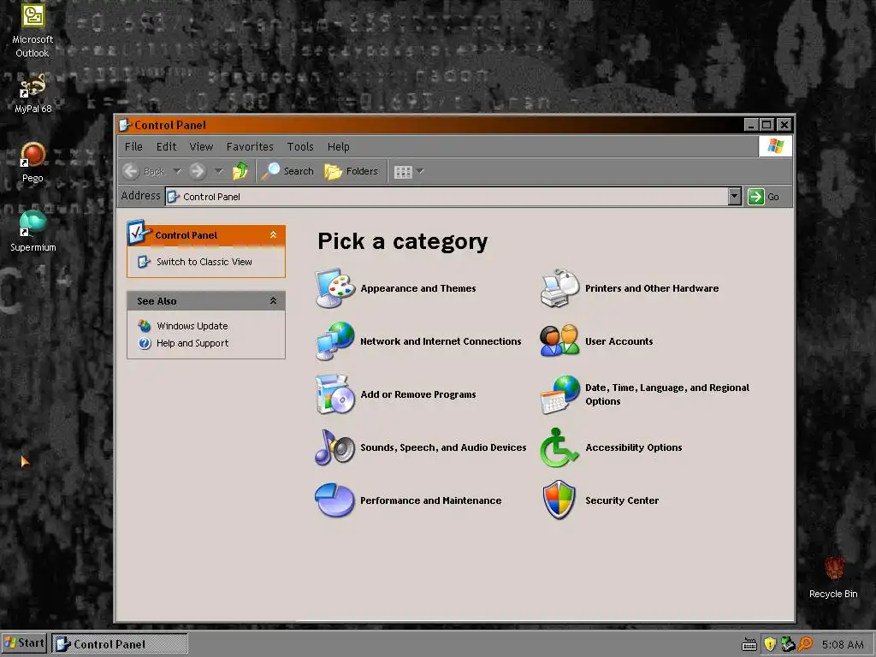
Task: Open the Edit menu
Action: pyautogui.click(x=167, y=146)
